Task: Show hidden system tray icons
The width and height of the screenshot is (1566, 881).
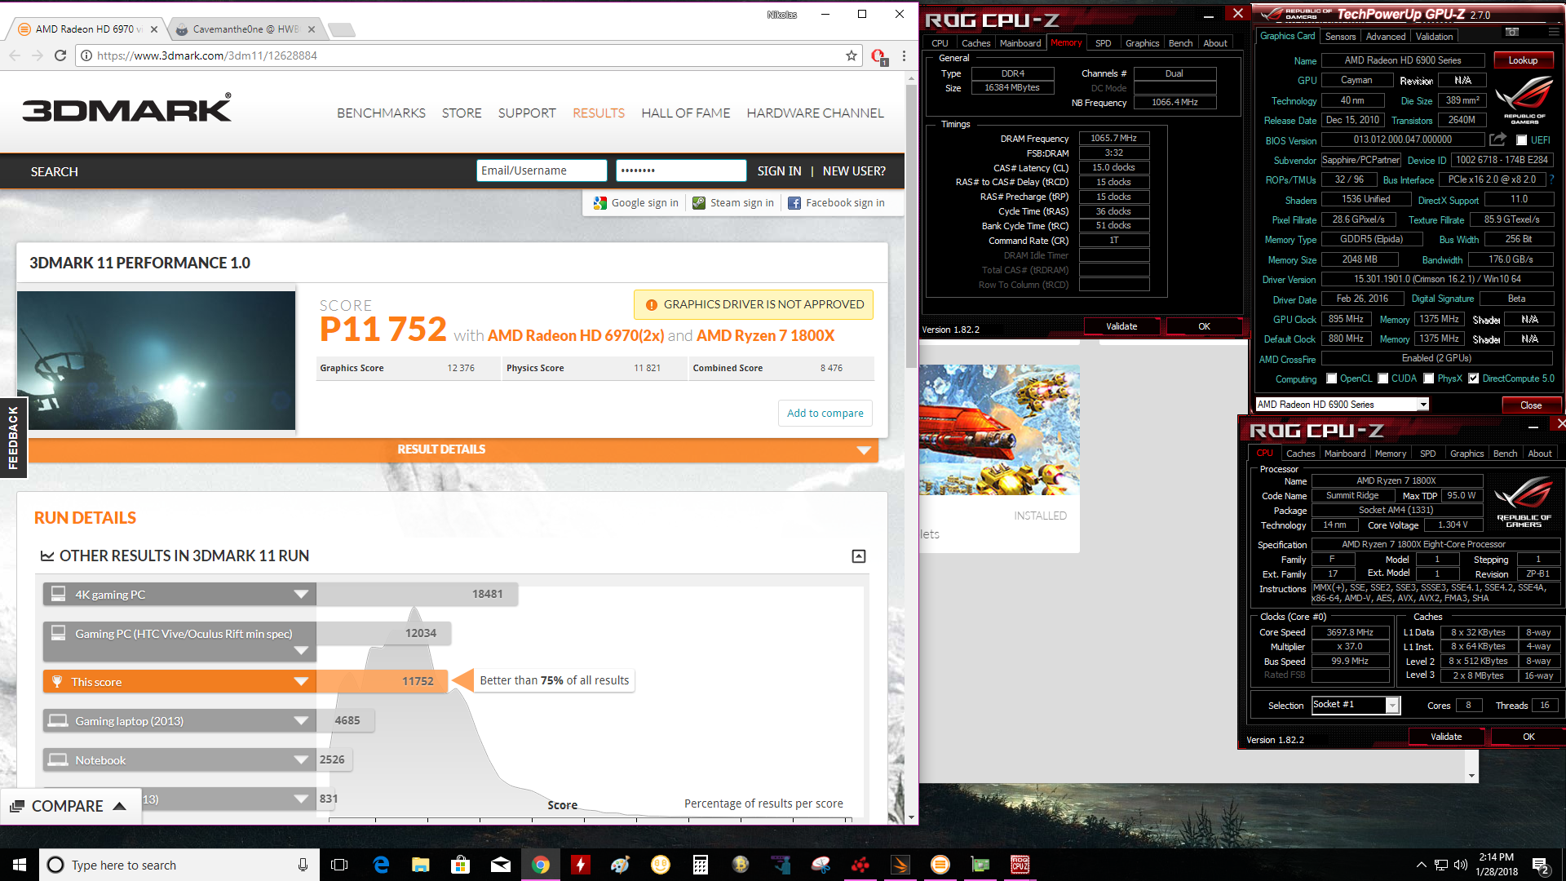Action: (1421, 865)
